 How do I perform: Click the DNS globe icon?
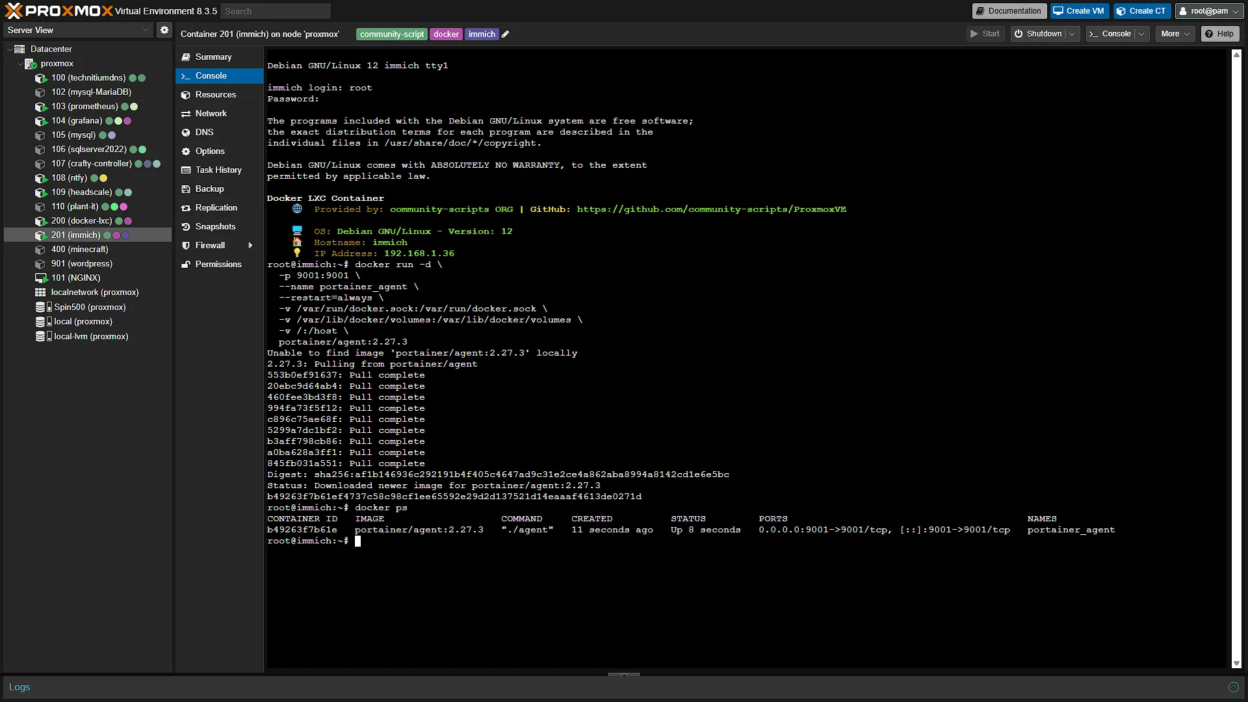click(186, 133)
